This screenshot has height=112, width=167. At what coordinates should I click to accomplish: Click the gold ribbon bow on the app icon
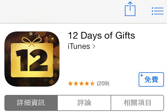coord(32,42)
